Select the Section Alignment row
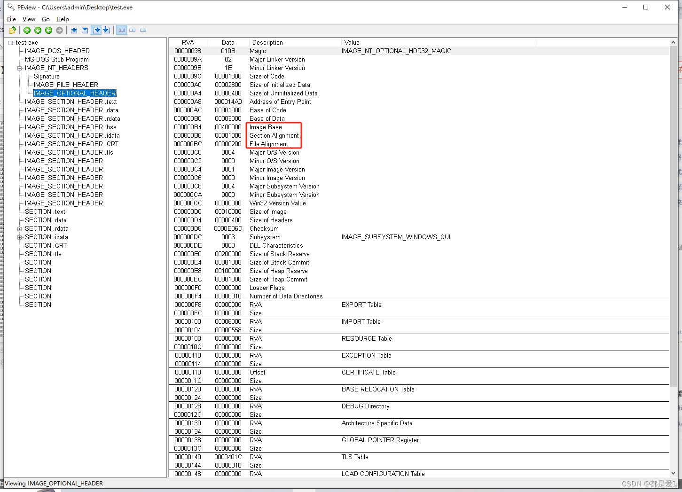The height and width of the screenshot is (492, 682). click(419, 135)
